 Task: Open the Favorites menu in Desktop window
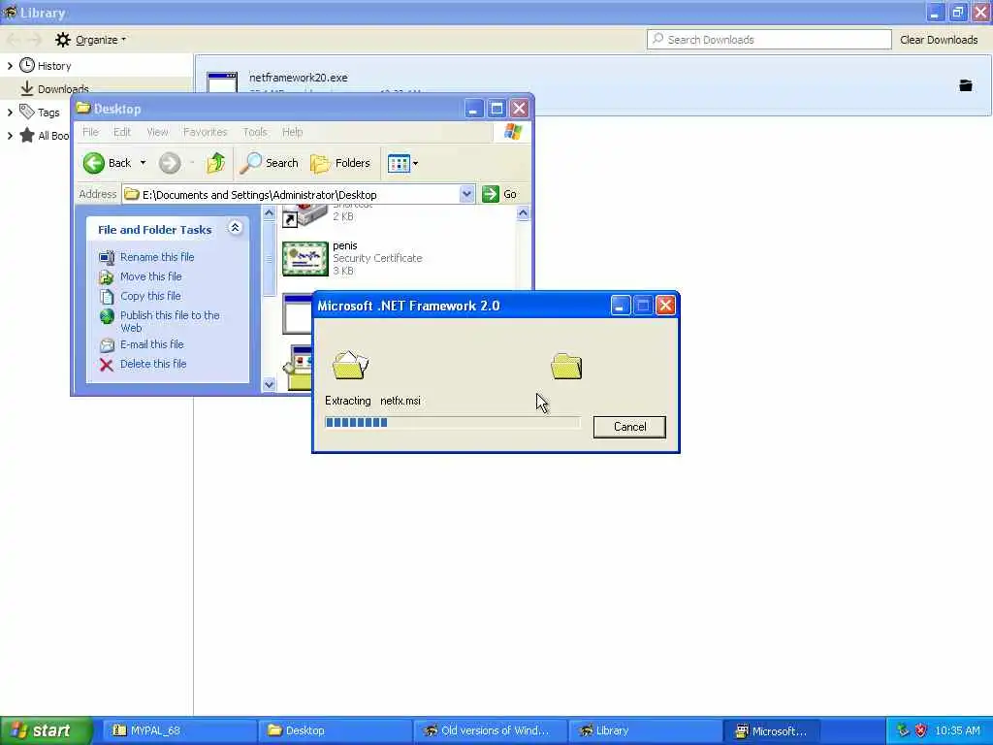coord(206,132)
